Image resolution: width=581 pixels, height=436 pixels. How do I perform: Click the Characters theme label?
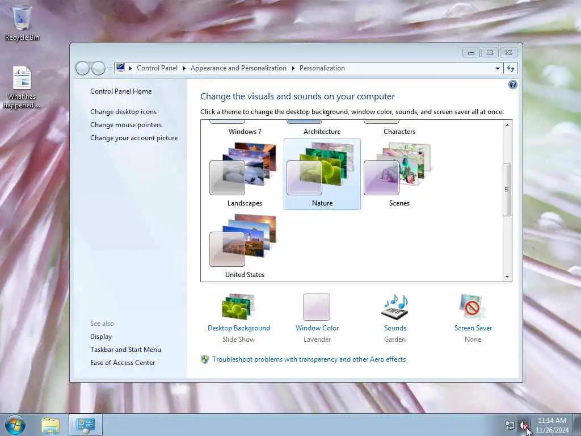click(x=399, y=132)
